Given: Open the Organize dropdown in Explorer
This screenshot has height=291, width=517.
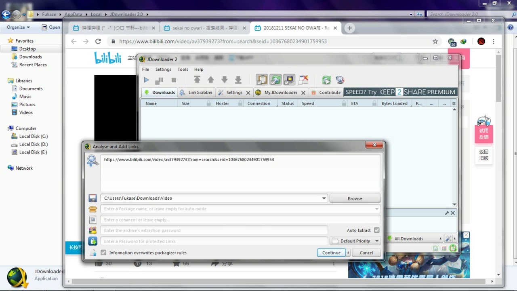Looking at the screenshot, I should (18, 27).
